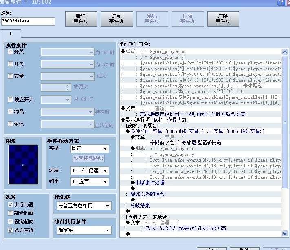Image resolution: width=290 pixels, height=250 pixels.
Task: Check the 固定朝向 option
Action: [10, 222]
